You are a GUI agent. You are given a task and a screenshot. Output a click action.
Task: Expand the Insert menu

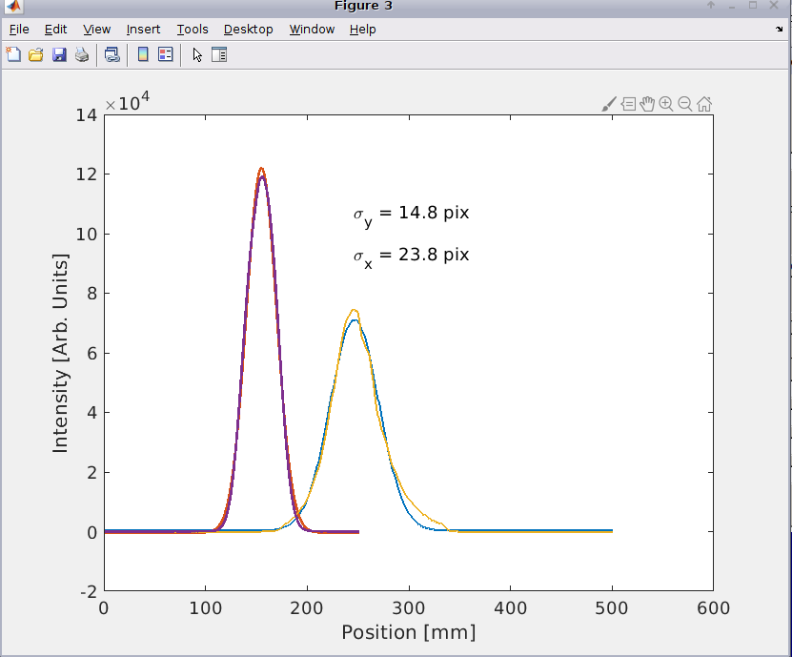click(x=144, y=29)
